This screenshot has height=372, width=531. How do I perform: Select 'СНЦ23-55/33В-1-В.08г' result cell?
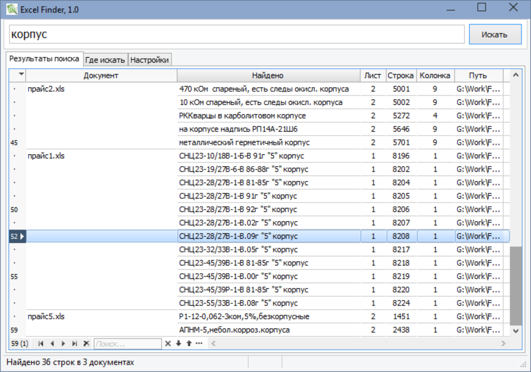269,303
